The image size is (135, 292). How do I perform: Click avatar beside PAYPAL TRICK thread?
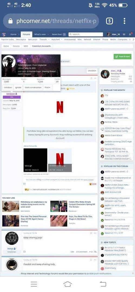pyautogui.click(x=102, y=122)
